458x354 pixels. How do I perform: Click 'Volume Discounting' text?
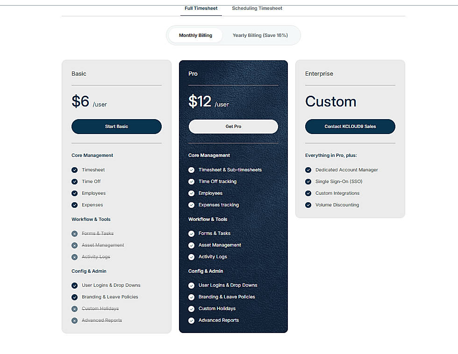337,205
